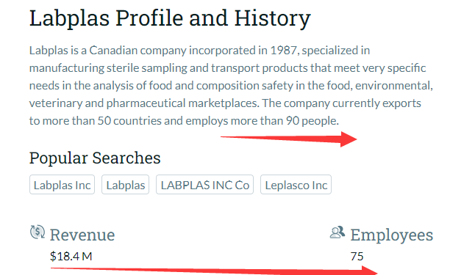This screenshot has width=450, height=275.
Task: Click the red arrow beneath the revenue value
Action: pos(214,271)
